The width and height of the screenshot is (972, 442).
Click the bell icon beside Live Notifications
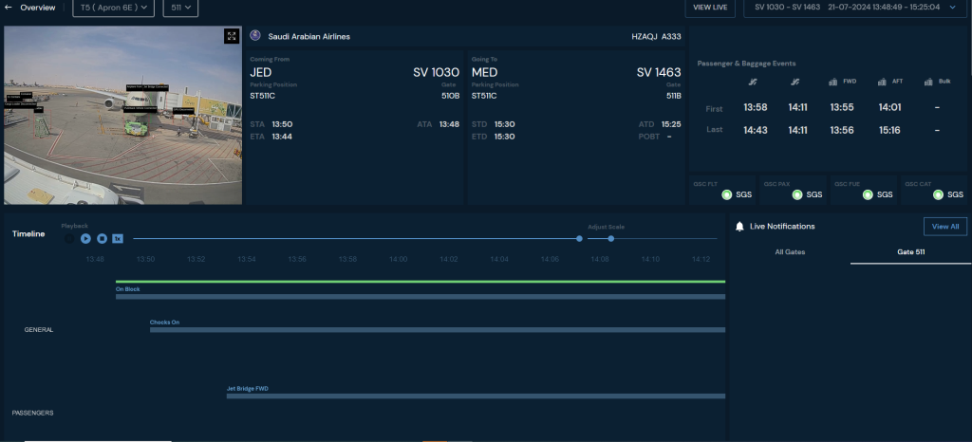(x=739, y=227)
